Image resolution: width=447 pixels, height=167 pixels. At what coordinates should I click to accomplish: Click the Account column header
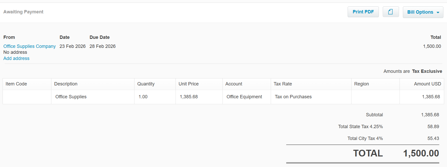(234, 84)
